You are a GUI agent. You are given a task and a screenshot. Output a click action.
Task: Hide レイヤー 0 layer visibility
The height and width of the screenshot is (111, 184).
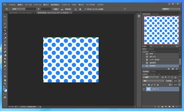coord(144,89)
